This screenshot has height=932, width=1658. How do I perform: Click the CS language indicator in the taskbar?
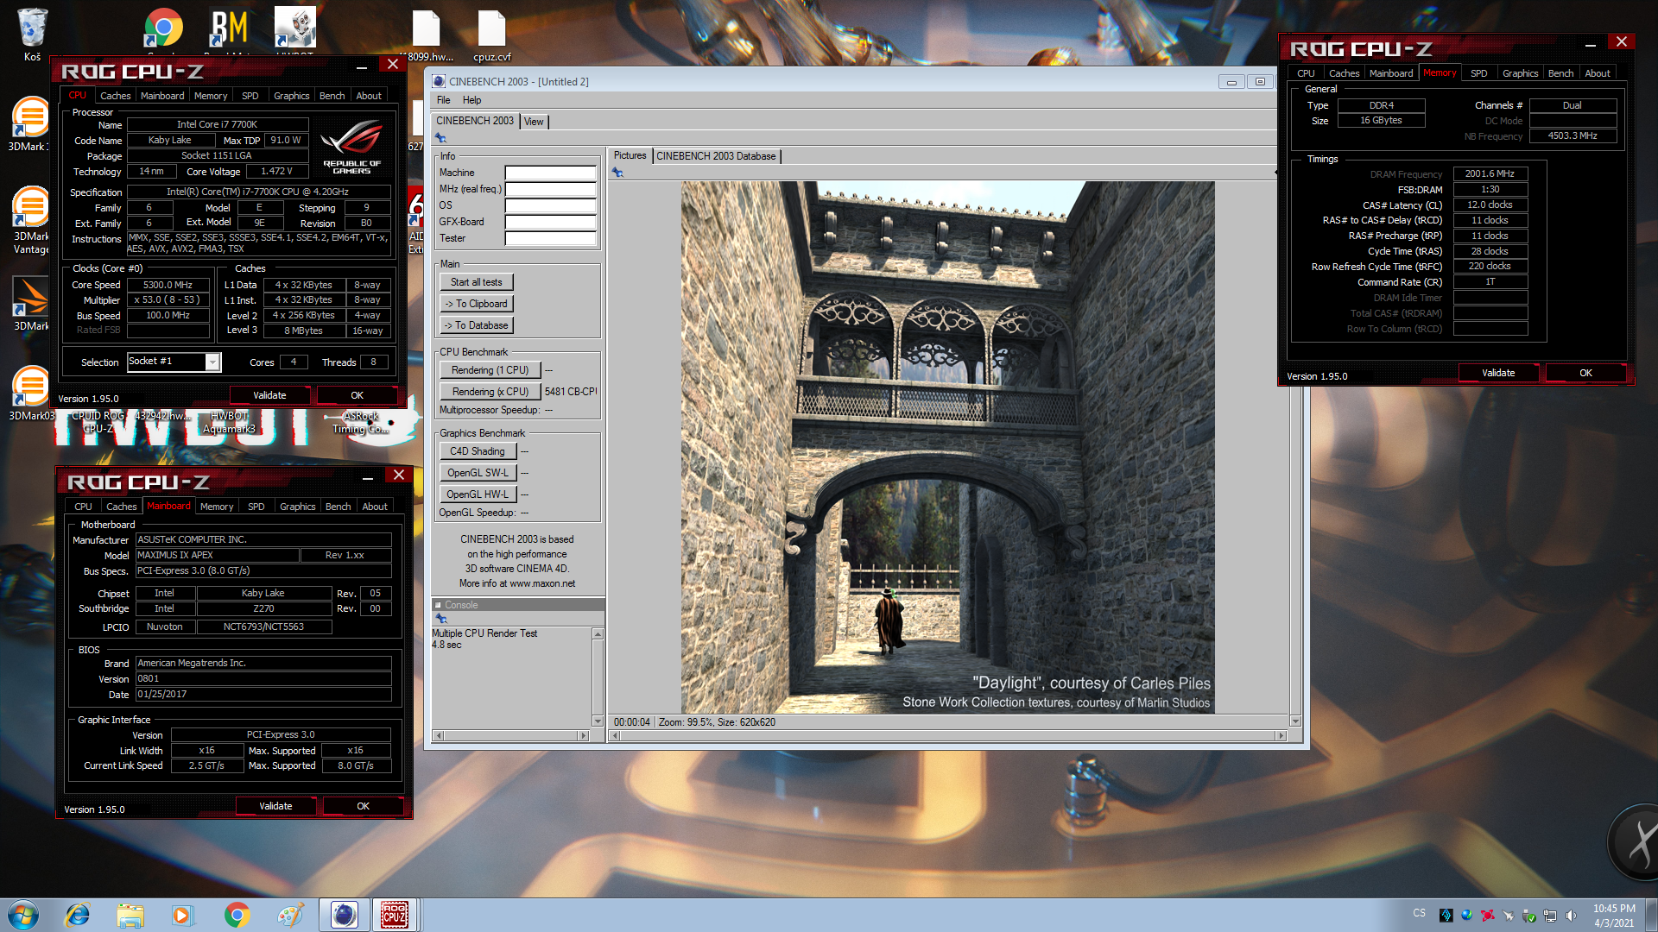1419,913
